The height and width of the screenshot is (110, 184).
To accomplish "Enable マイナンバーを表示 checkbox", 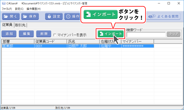I will 55,35.
